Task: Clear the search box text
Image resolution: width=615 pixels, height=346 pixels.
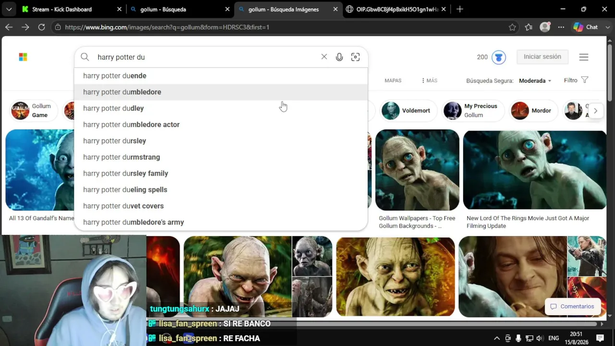Action: point(324,57)
